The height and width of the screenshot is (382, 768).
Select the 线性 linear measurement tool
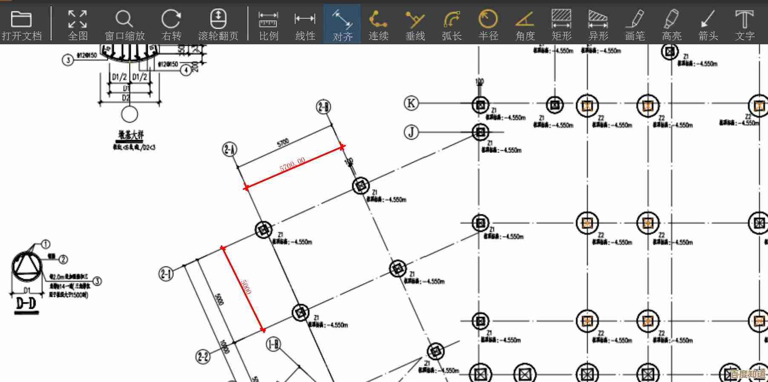(305, 24)
